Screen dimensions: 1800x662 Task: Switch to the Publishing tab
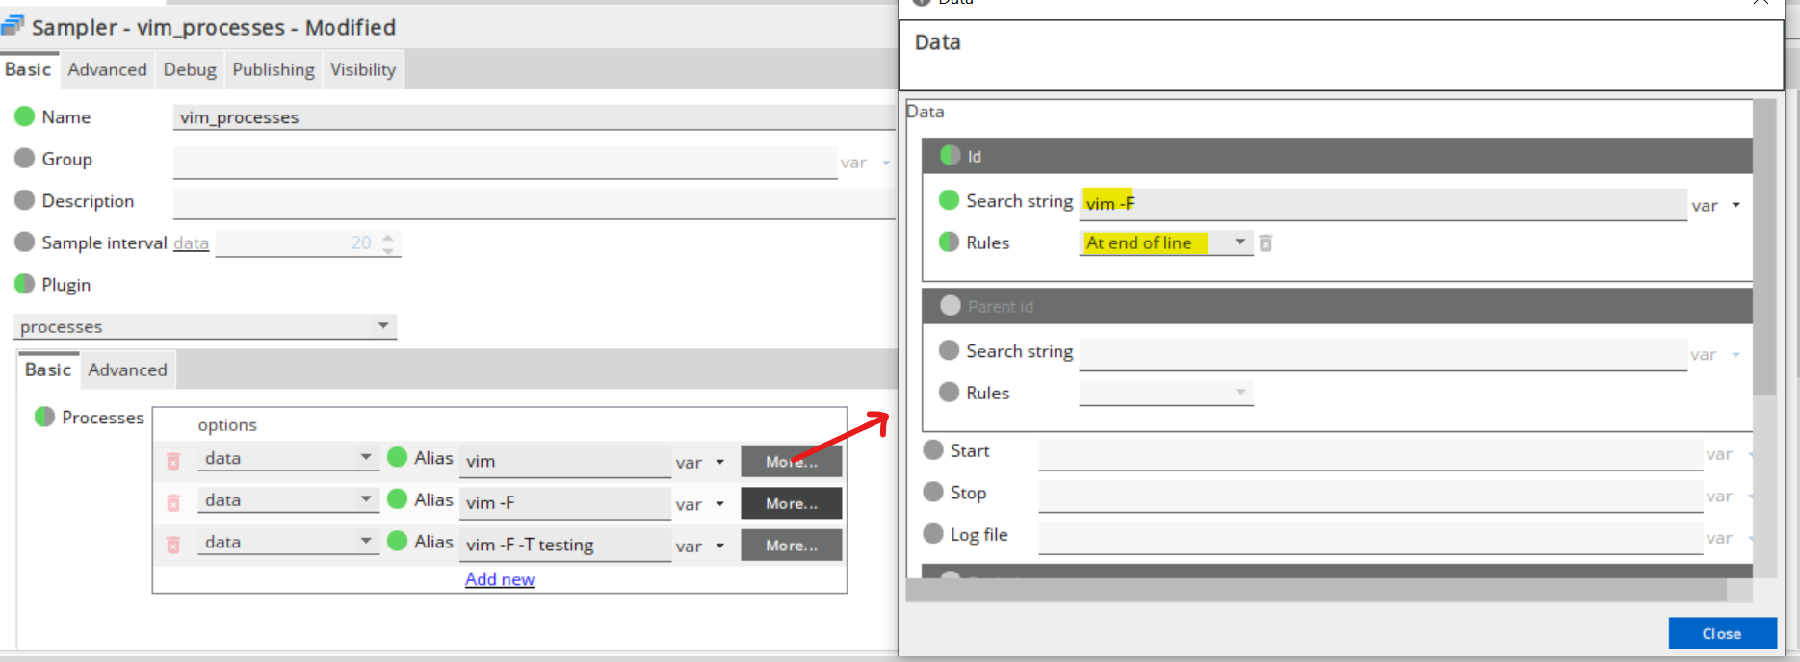tap(273, 69)
